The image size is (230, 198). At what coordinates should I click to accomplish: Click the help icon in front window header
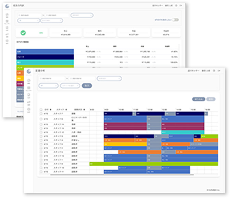(214, 71)
